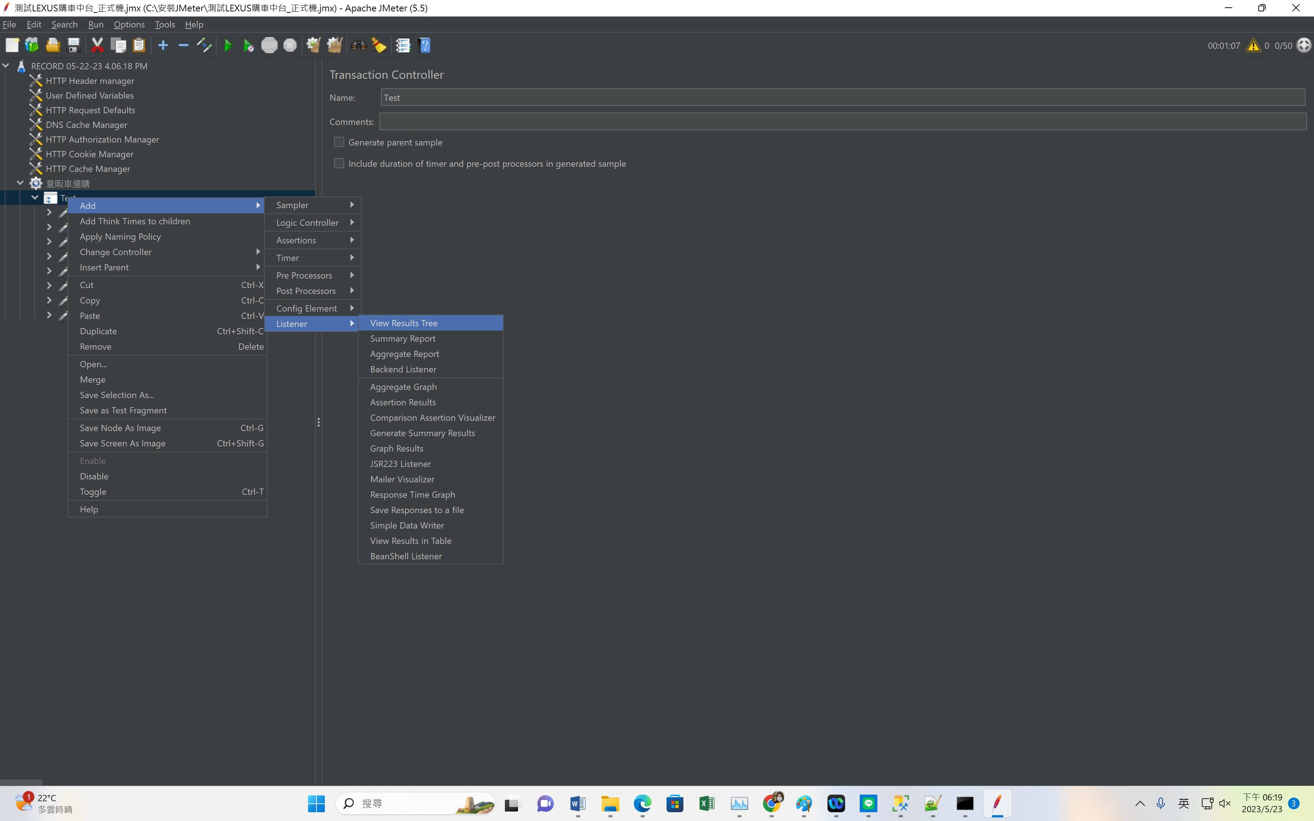The image size is (1314, 821).
Task: Click the Search binoculars toolbar icon
Action: pos(358,45)
